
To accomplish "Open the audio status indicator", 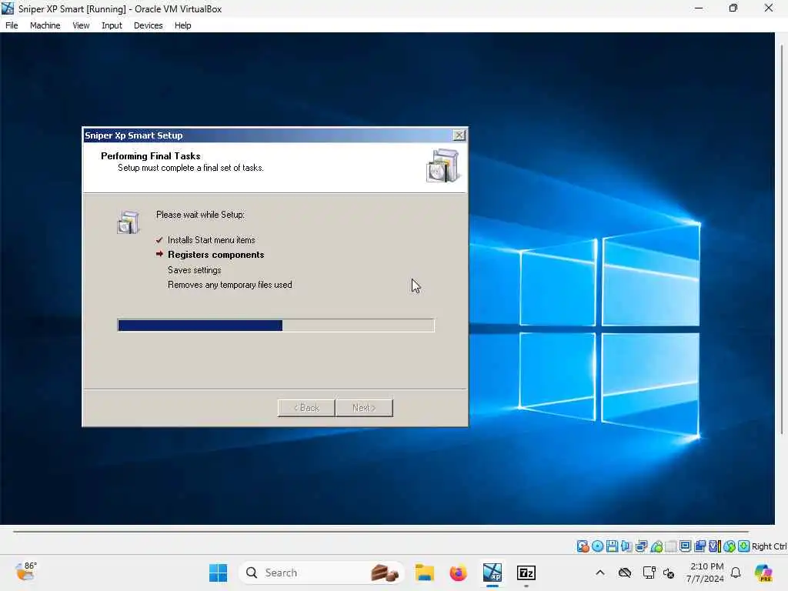I will pos(626,546).
